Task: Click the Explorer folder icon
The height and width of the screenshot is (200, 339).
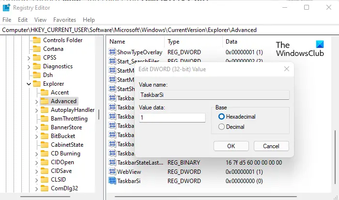Action: (37, 84)
